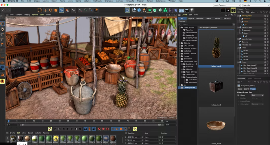This screenshot has height=145, width=270.
Task: Switch to the Materials tab in asset browser
Action: (200, 18)
